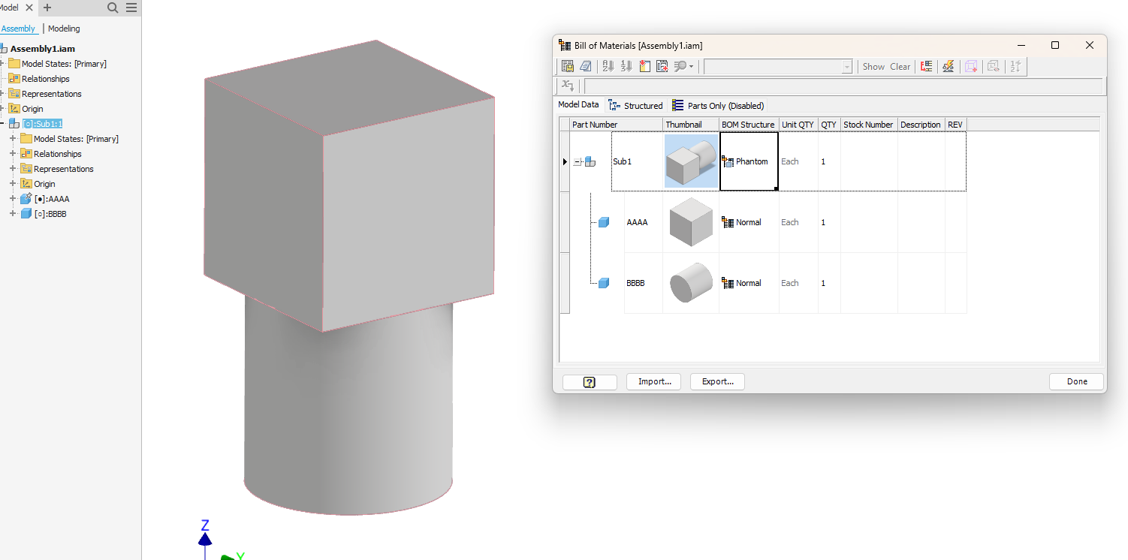The image size is (1128, 560).
Task: Open the Structured tab in BOM dialog
Action: 635,105
